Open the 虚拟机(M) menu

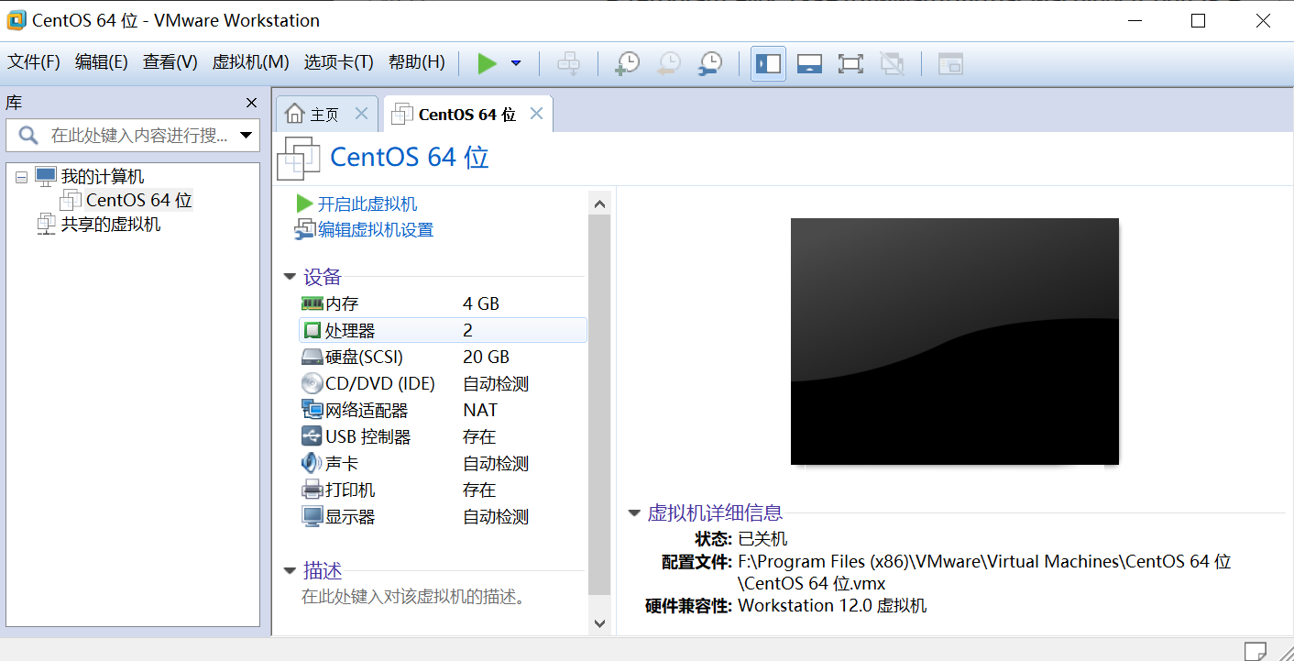pyautogui.click(x=250, y=62)
